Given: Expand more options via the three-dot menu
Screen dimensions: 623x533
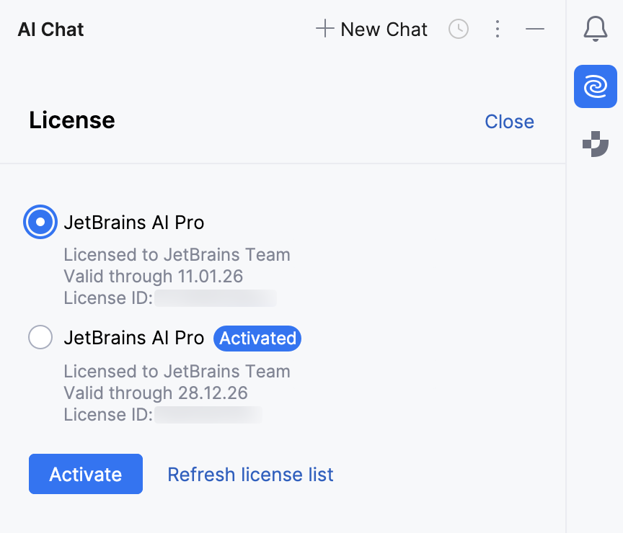Looking at the screenshot, I should click(498, 30).
